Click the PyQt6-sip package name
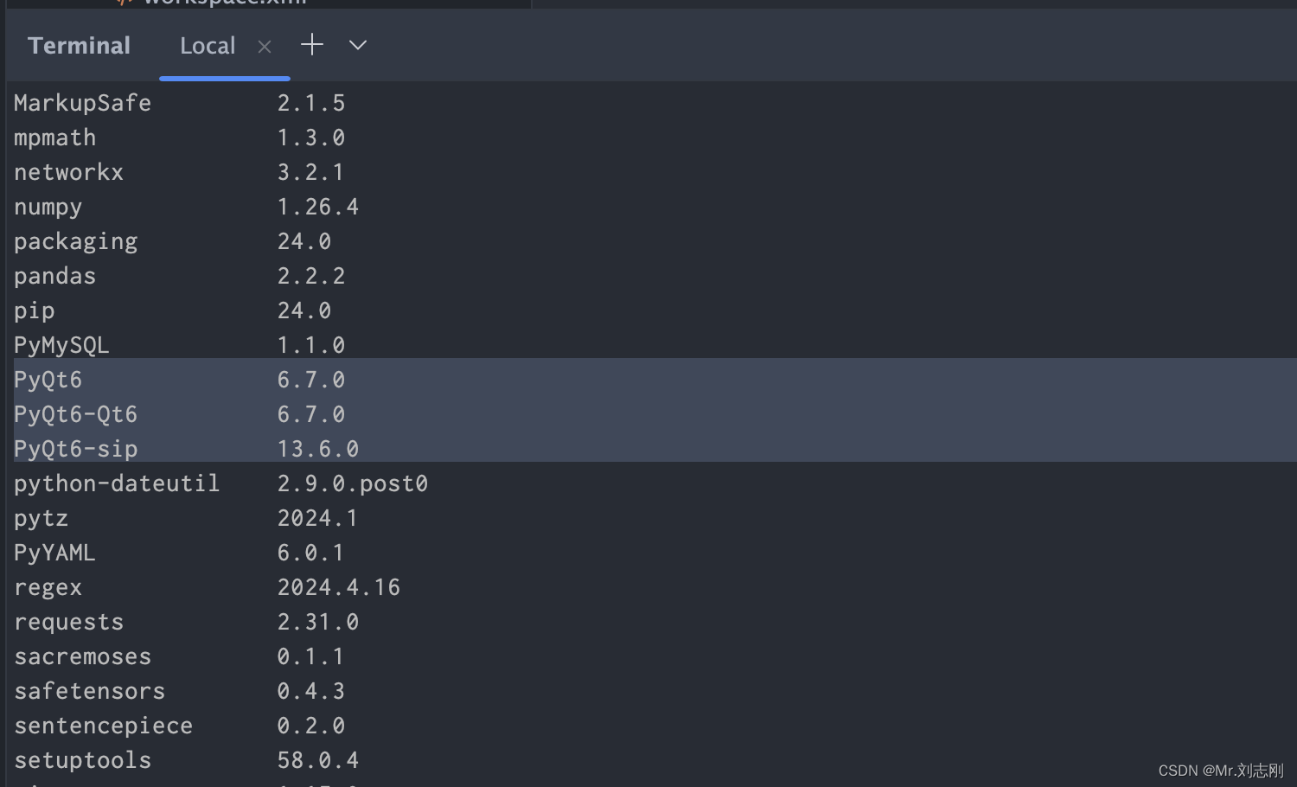Viewport: 1297px width, 787px height. point(75,450)
